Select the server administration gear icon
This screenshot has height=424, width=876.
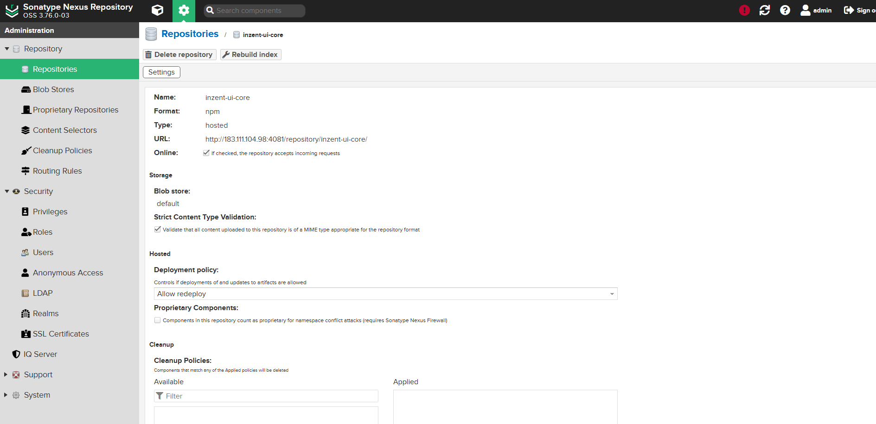point(184,10)
